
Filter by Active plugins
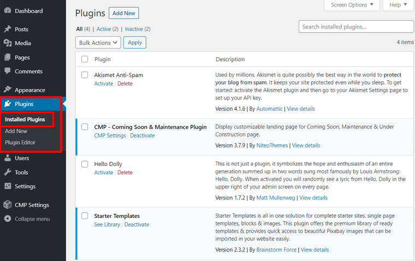pos(104,29)
